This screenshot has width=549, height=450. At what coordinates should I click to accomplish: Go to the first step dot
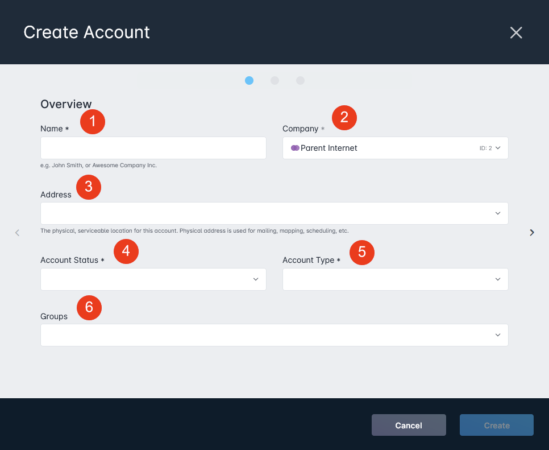[x=249, y=81]
